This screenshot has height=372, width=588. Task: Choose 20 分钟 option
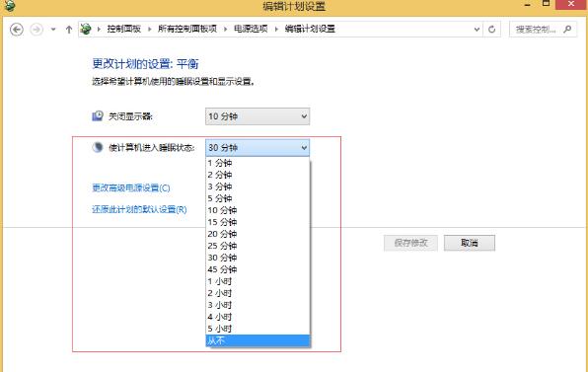point(258,234)
